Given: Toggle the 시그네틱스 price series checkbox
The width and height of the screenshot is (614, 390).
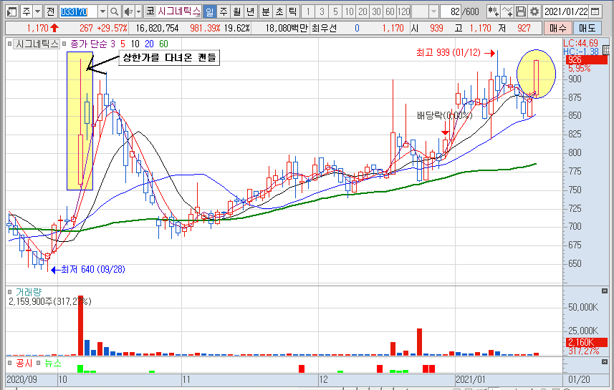Looking at the screenshot, I should click(10, 44).
